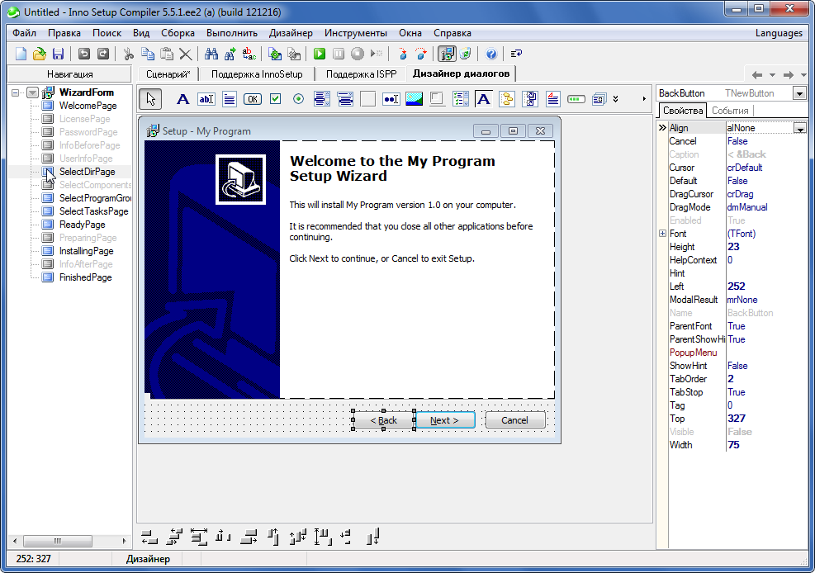Click the align left edges icon
This screenshot has width=815, height=573.
coord(149,537)
